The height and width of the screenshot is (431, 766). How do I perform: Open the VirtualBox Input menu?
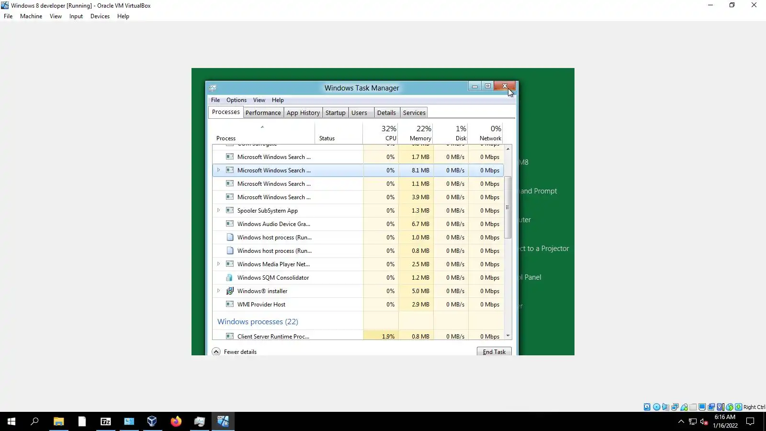(76, 16)
